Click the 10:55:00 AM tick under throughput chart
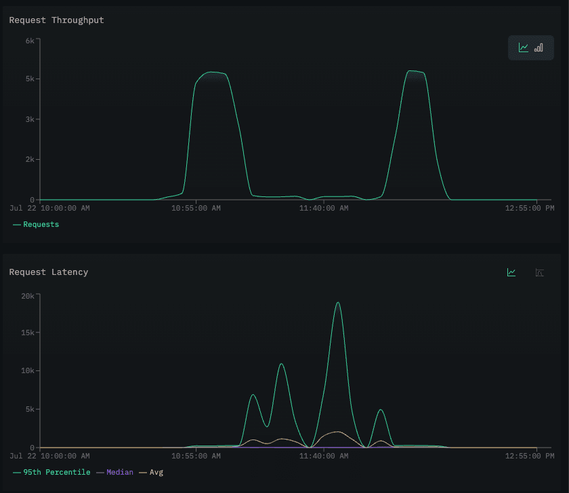 tap(196, 208)
